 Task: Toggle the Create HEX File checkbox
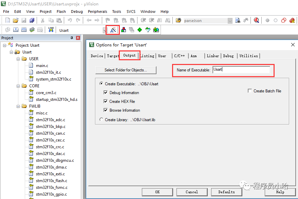click(106, 102)
